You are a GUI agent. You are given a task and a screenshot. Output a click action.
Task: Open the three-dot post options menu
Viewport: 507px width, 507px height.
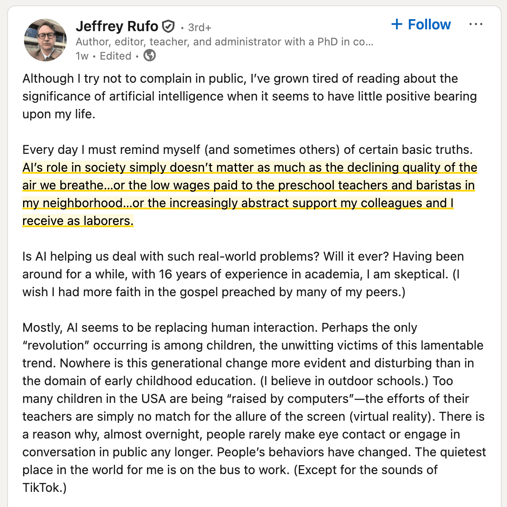[475, 24]
